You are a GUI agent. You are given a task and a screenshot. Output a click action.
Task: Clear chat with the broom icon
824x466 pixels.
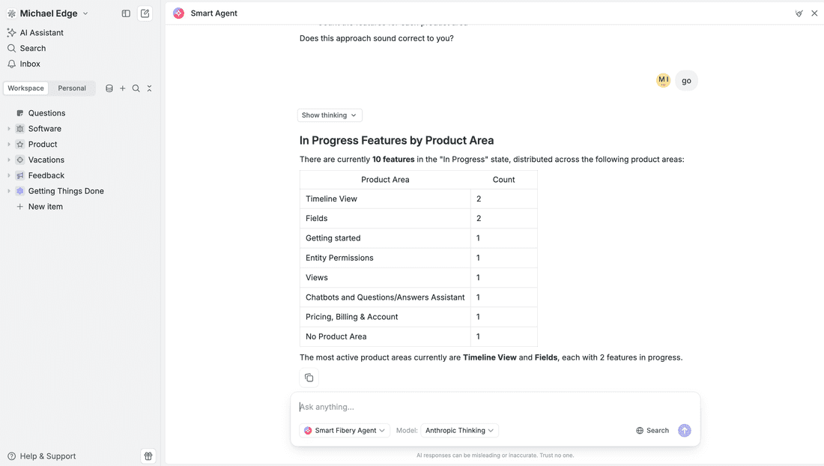click(799, 13)
